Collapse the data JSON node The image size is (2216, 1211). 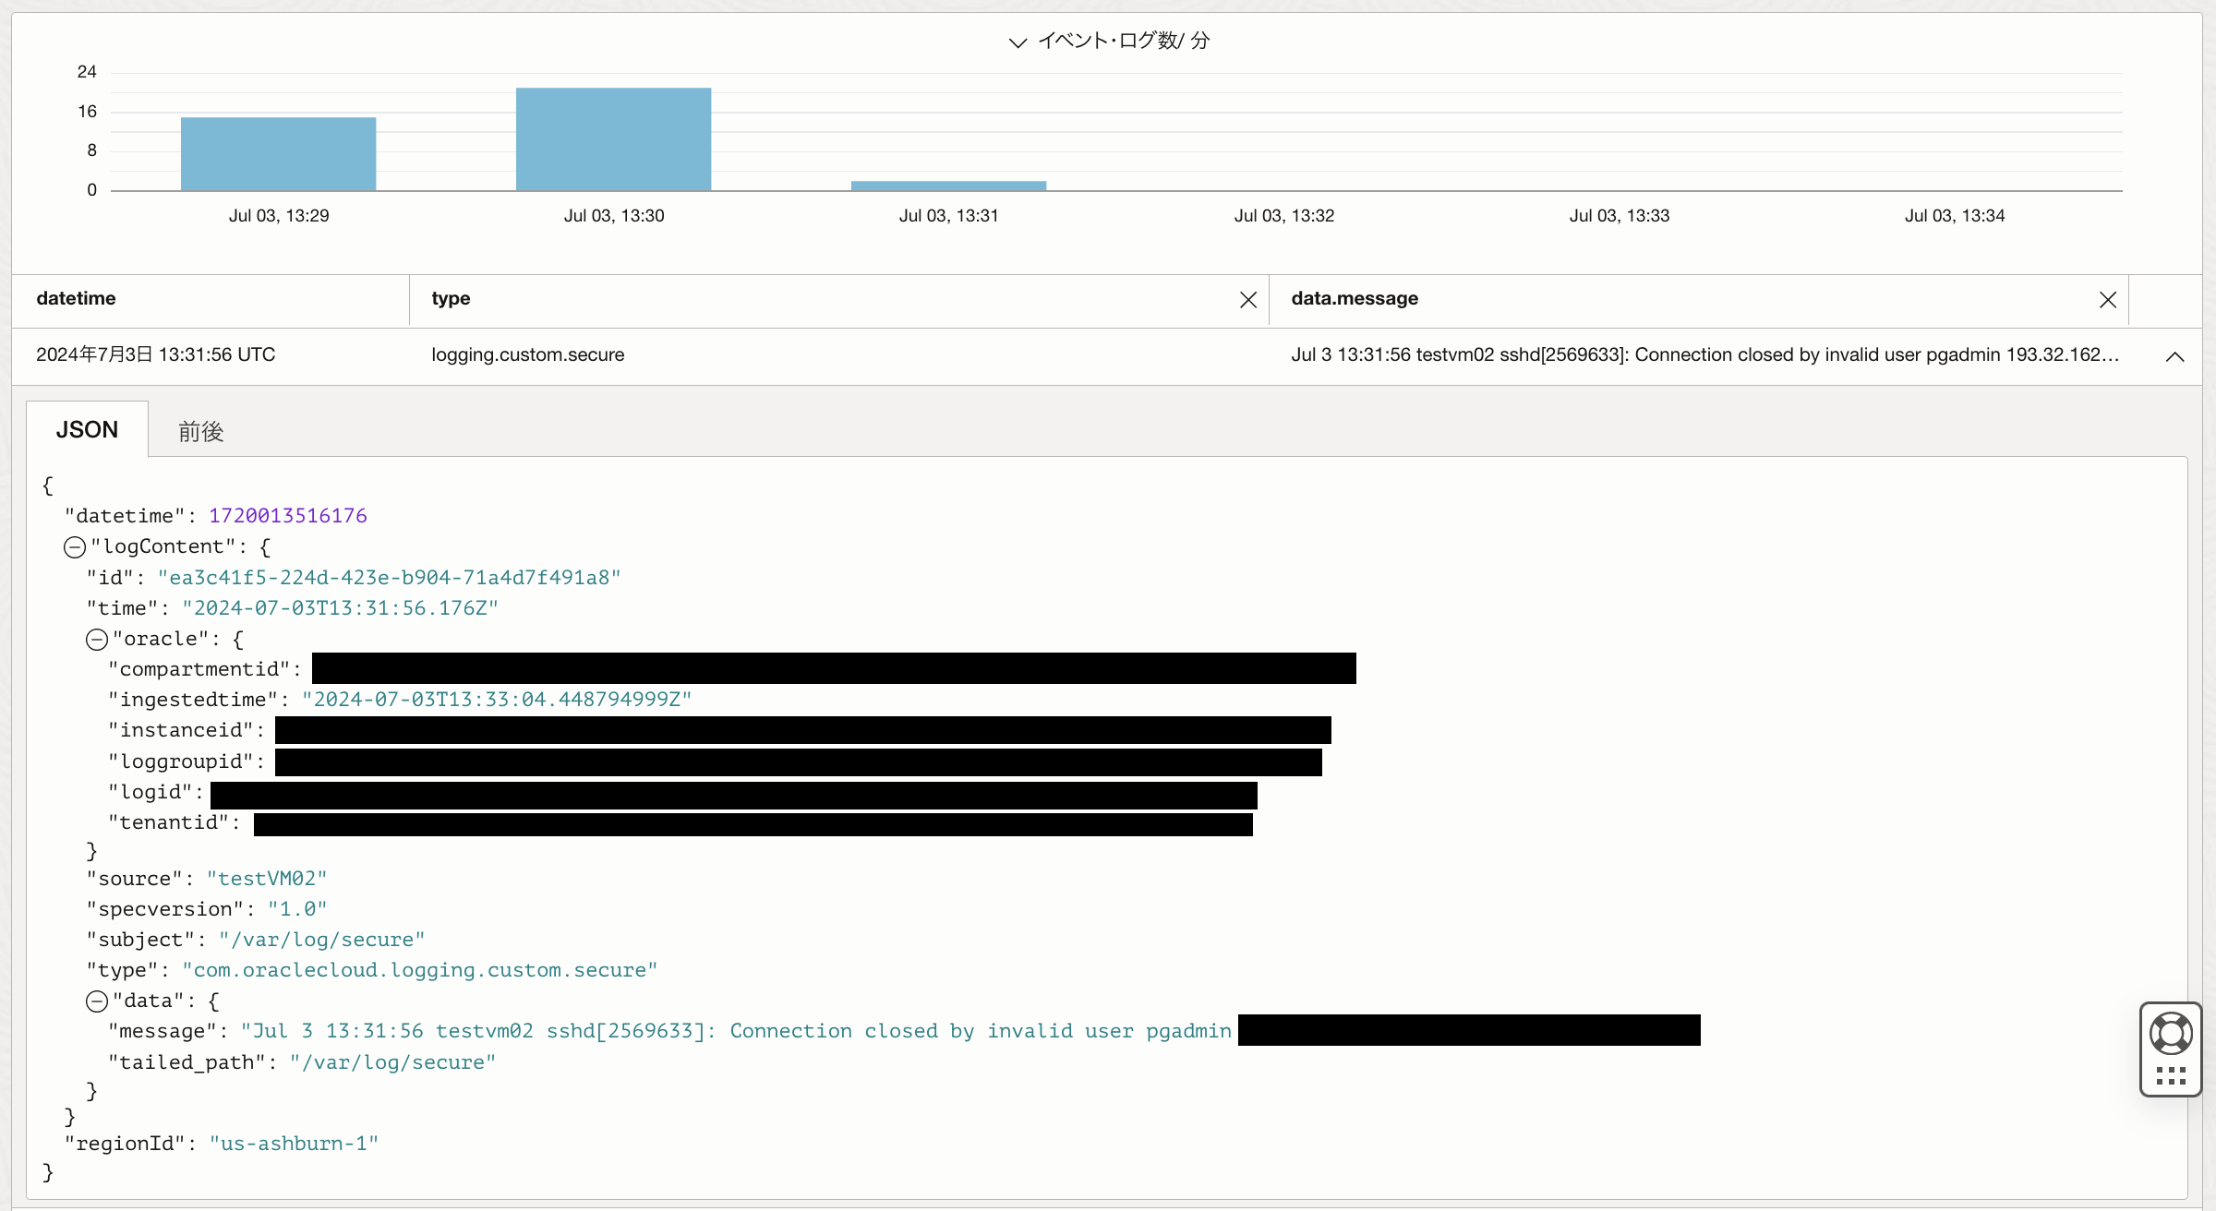pos(97,1001)
